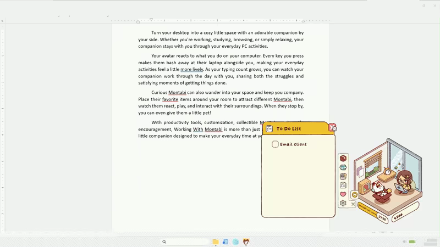Image resolution: width=440 pixels, height=247 pixels.
Task: Click misspelled word "favorite" in document
Action: tap(170, 99)
